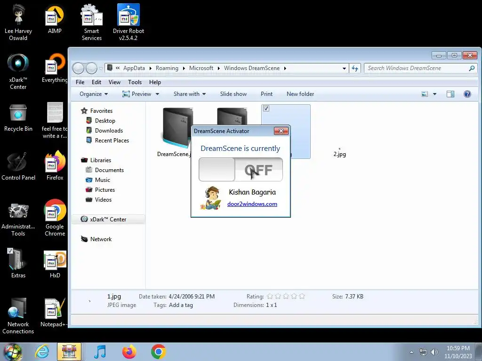This screenshot has height=361, width=482.
Task: Click the Print toolbar button
Action: (x=266, y=94)
